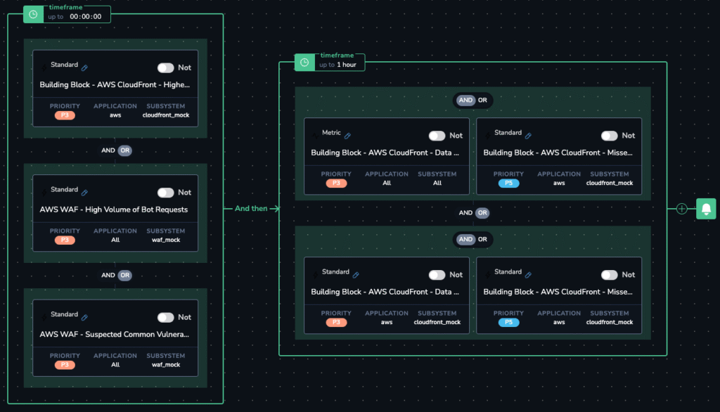Click the P5 badge on the Misse... card beside the Standard Data card

[509, 323]
